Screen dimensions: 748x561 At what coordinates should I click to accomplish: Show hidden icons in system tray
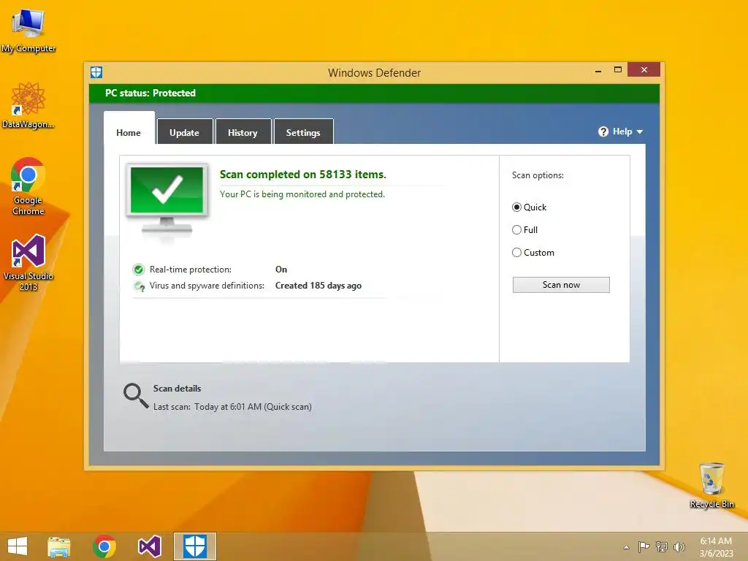(626, 547)
